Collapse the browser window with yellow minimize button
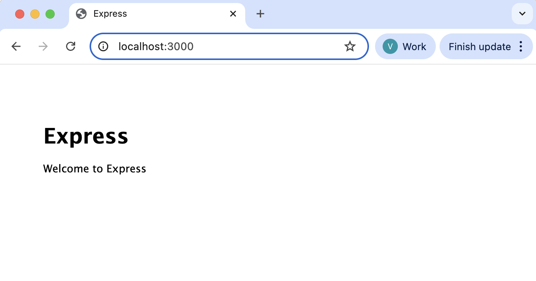Image resolution: width=536 pixels, height=281 pixels. coord(35,14)
